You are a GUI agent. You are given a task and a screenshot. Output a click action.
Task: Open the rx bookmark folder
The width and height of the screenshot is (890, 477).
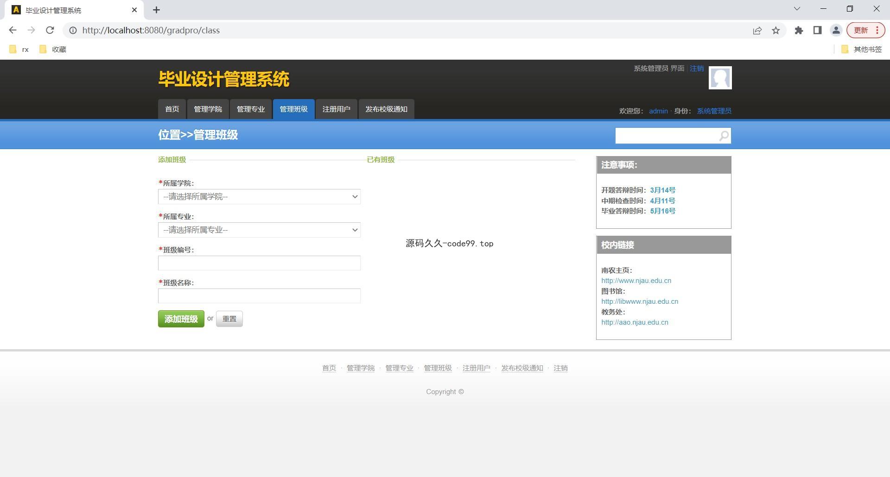pyautogui.click(x=19, y=49)
